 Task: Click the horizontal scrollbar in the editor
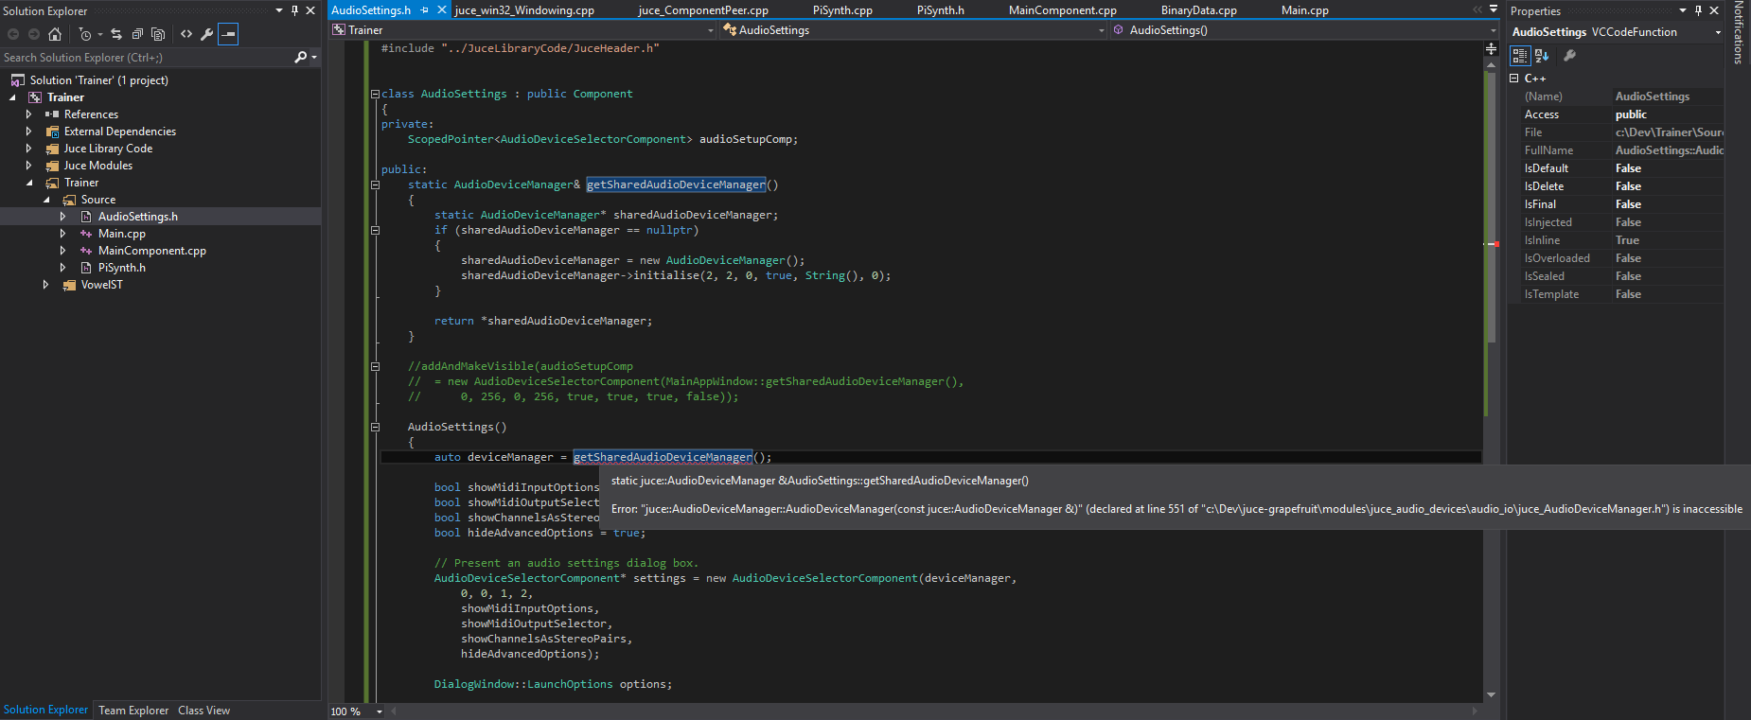(x=933, y=711)
